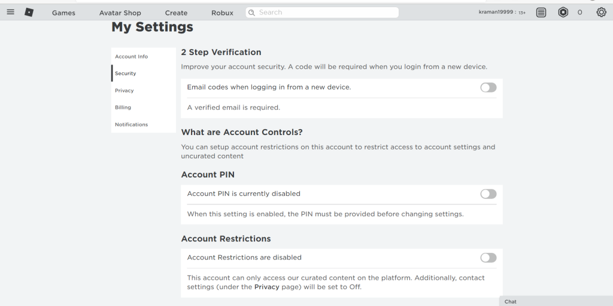This screenshot has height=306, width=613.
Task: Switch to the Account Info tab
Action: click(x=131, y=57)
